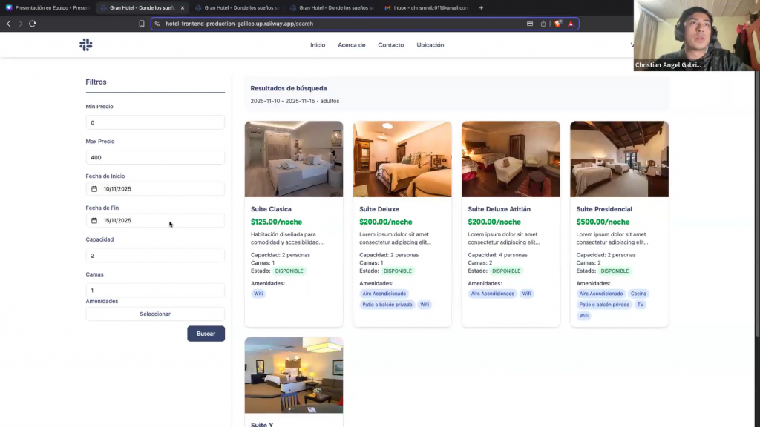The height and width of the screenshot is (427, 760).
Task: Click the calendar icon in Fecha de Inicio
Action: 94,189
